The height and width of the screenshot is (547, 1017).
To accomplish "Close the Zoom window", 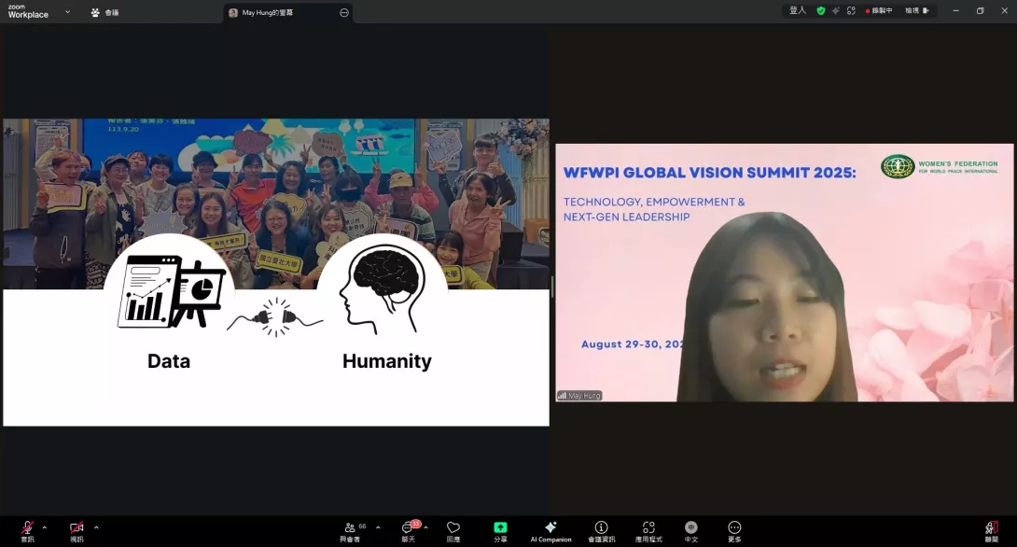I will pos(1004,10).
